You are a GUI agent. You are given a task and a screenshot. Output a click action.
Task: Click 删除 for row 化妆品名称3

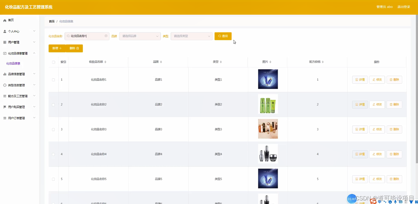(x=394, y=129)
